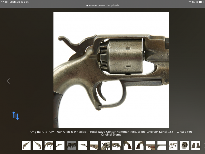Tap the battery icon in status bar
Image resolution: width=205 pixels, height=154 pixels.
(200, 2)
